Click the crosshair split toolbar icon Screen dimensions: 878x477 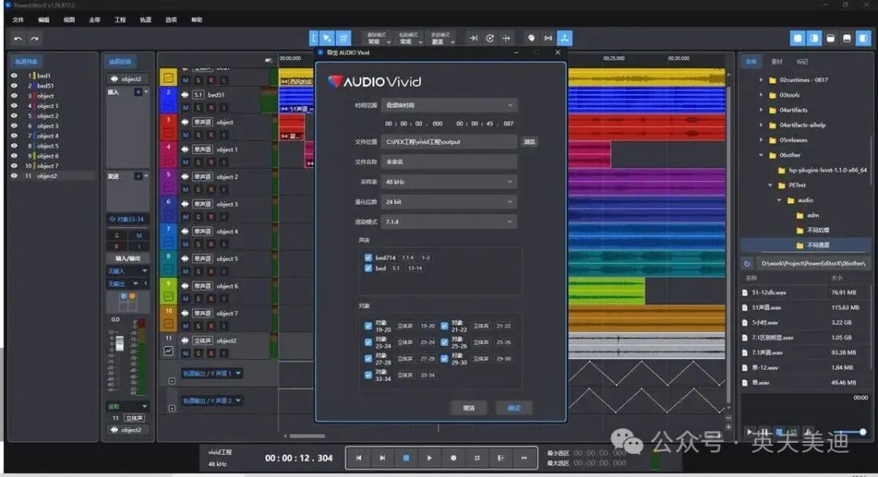[506, 38]
